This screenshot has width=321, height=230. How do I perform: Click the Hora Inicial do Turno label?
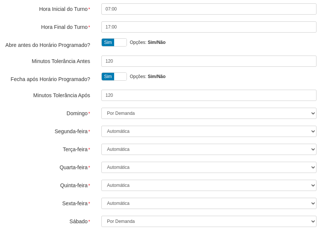63,9
